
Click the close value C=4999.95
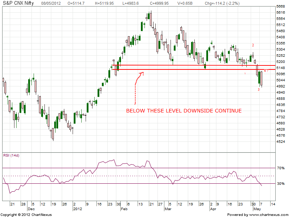coord(159,3)
